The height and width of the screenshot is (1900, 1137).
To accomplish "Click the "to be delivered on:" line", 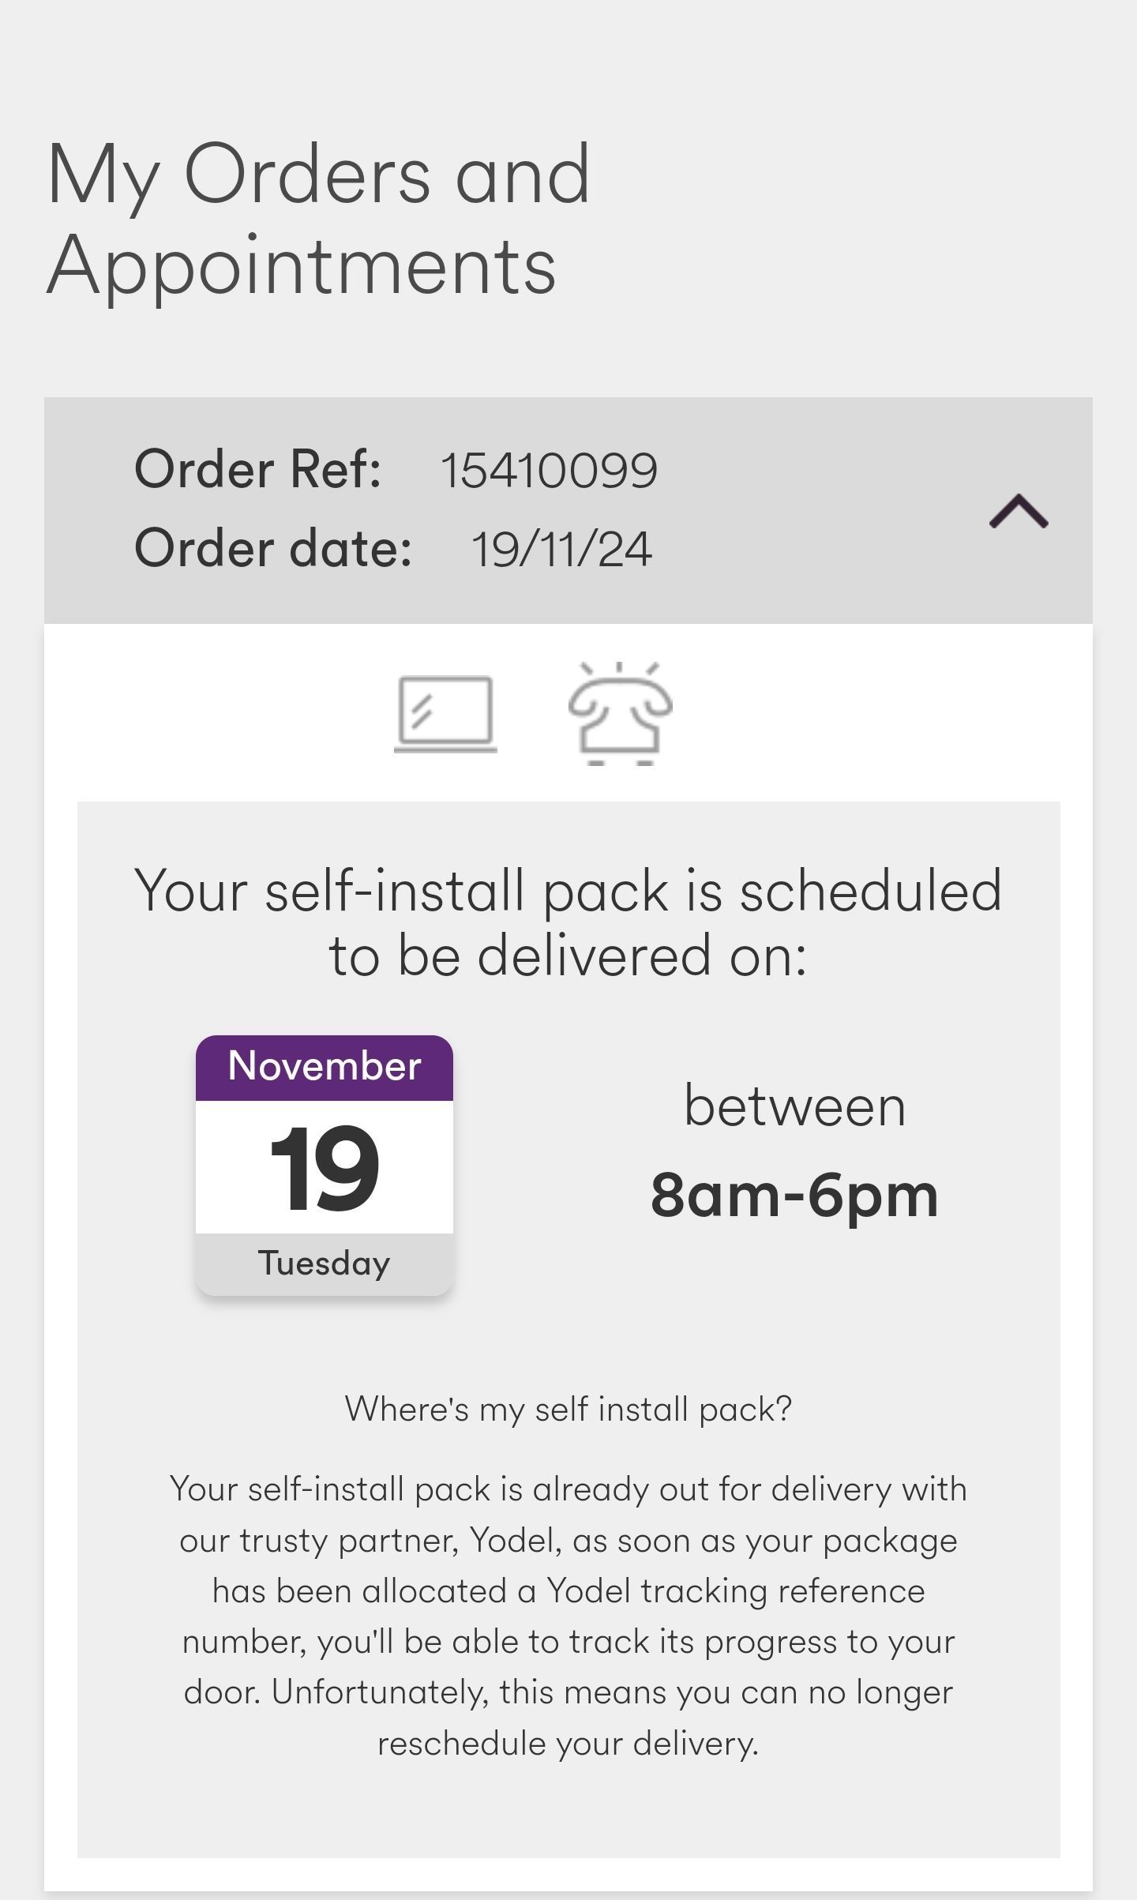I will coord(568,956).
